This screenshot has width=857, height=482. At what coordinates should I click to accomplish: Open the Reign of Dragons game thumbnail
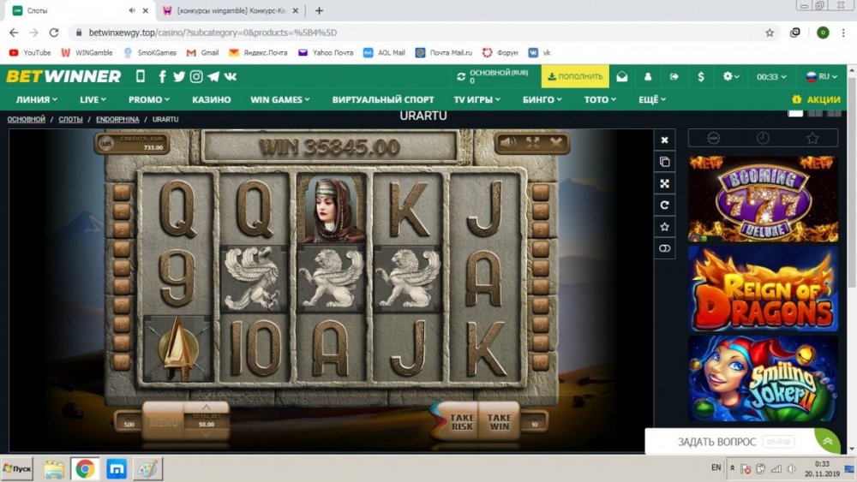763,289
